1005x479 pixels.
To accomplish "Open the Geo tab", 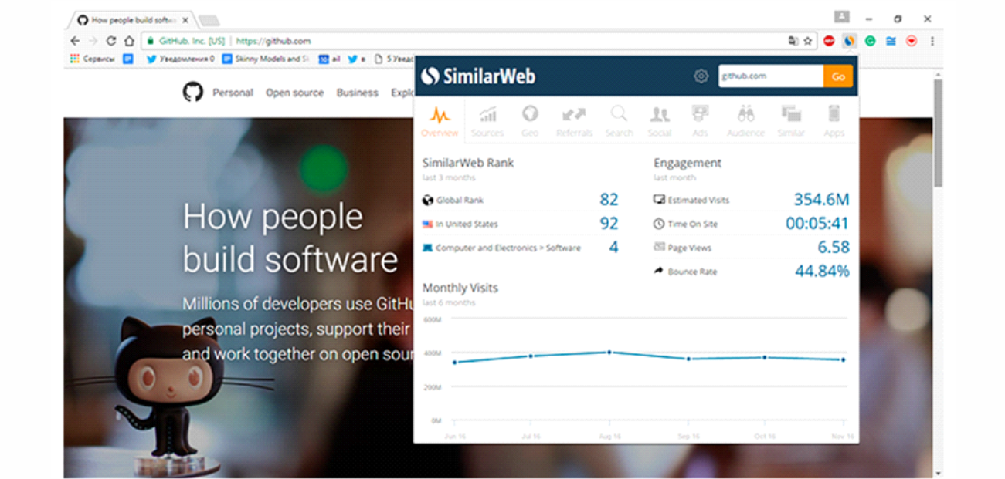I will point(530,122).
